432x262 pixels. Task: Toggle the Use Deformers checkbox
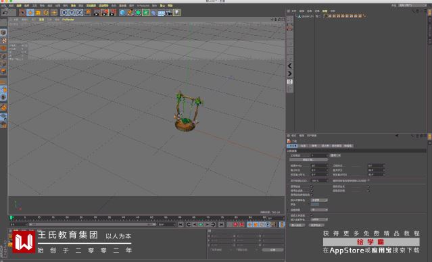pos(368,190)
